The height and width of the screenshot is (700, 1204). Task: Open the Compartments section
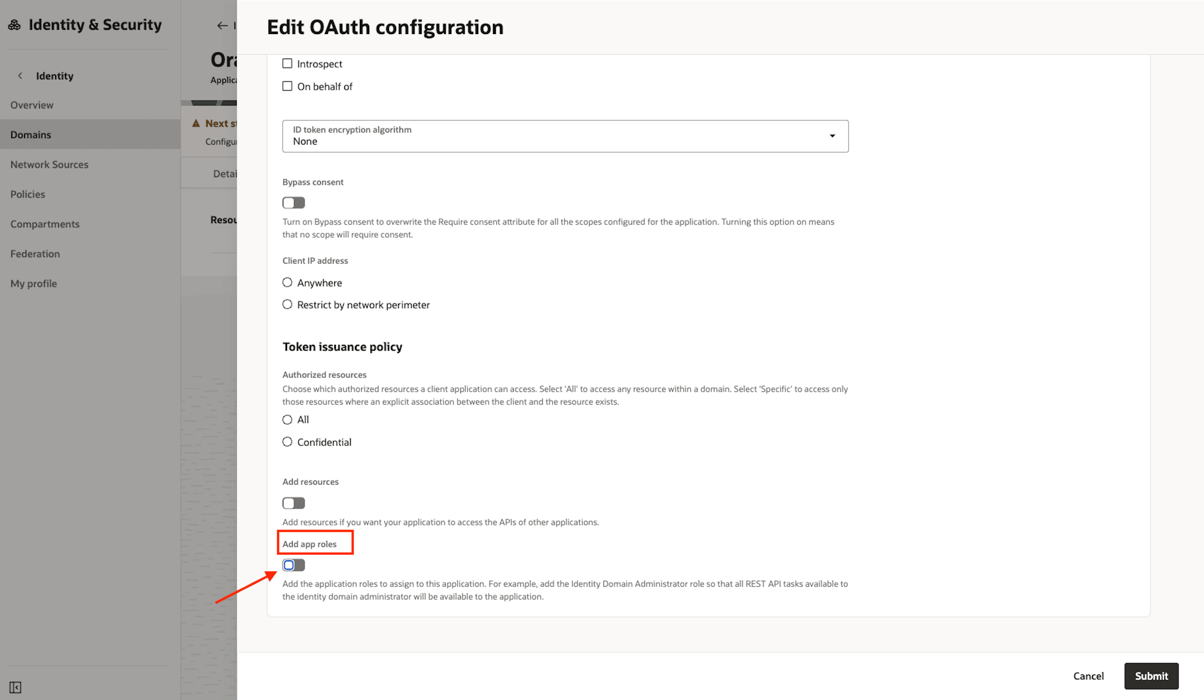click(x=45, y=223)
